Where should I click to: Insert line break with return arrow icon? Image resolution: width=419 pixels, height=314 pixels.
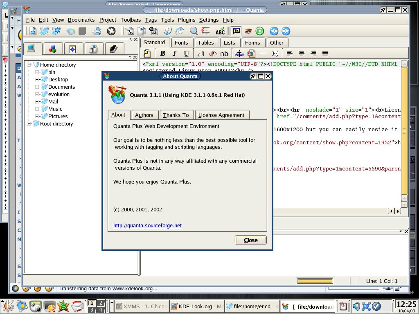(200, 54)
